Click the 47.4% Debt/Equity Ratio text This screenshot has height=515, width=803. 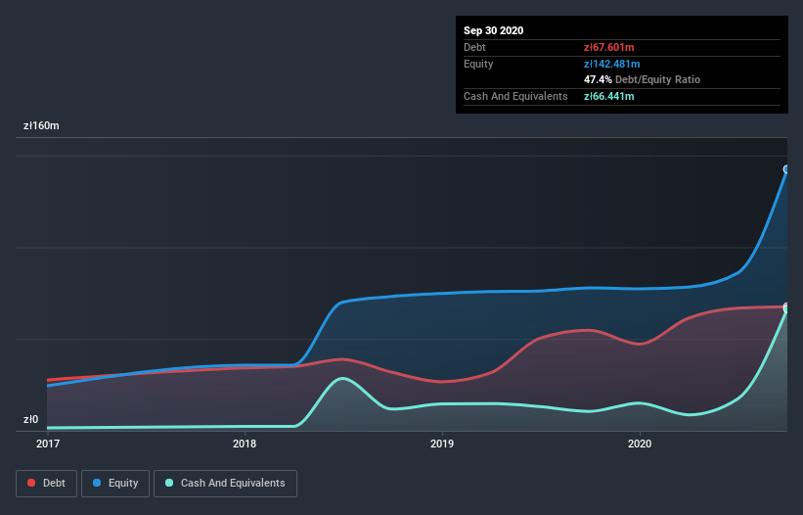(643, 79)
